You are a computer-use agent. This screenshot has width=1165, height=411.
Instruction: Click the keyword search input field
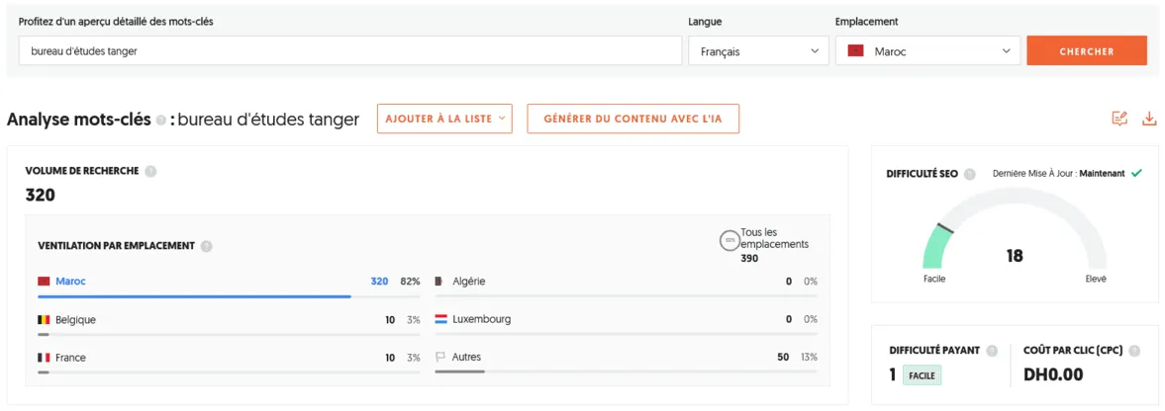click(350, 51)
